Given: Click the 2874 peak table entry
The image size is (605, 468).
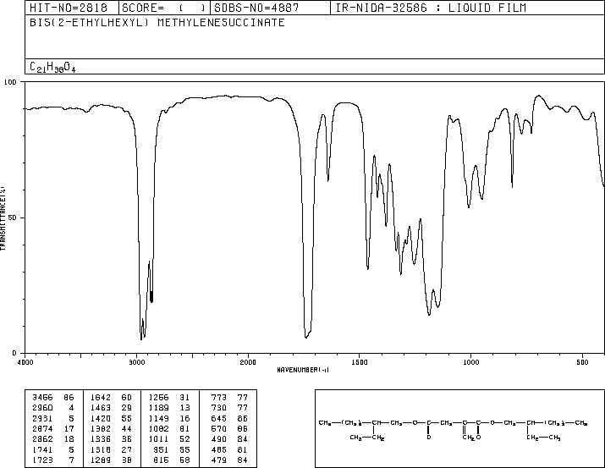Looking at the screenshot, I should (x=52, y=428).
